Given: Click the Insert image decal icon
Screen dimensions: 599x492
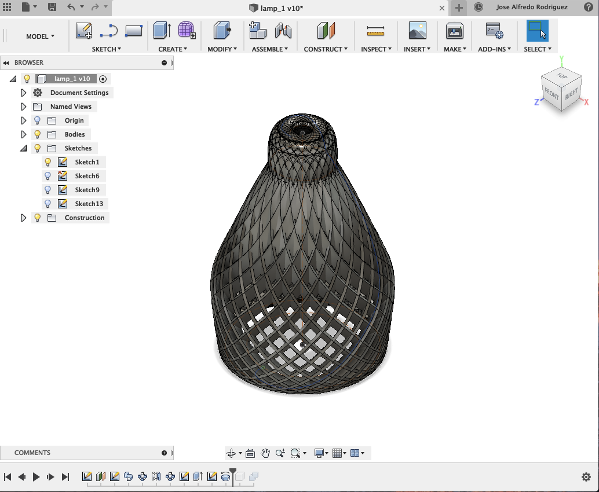Looking at the screenshot, I should pyautogui.click(x=417, y=31).
